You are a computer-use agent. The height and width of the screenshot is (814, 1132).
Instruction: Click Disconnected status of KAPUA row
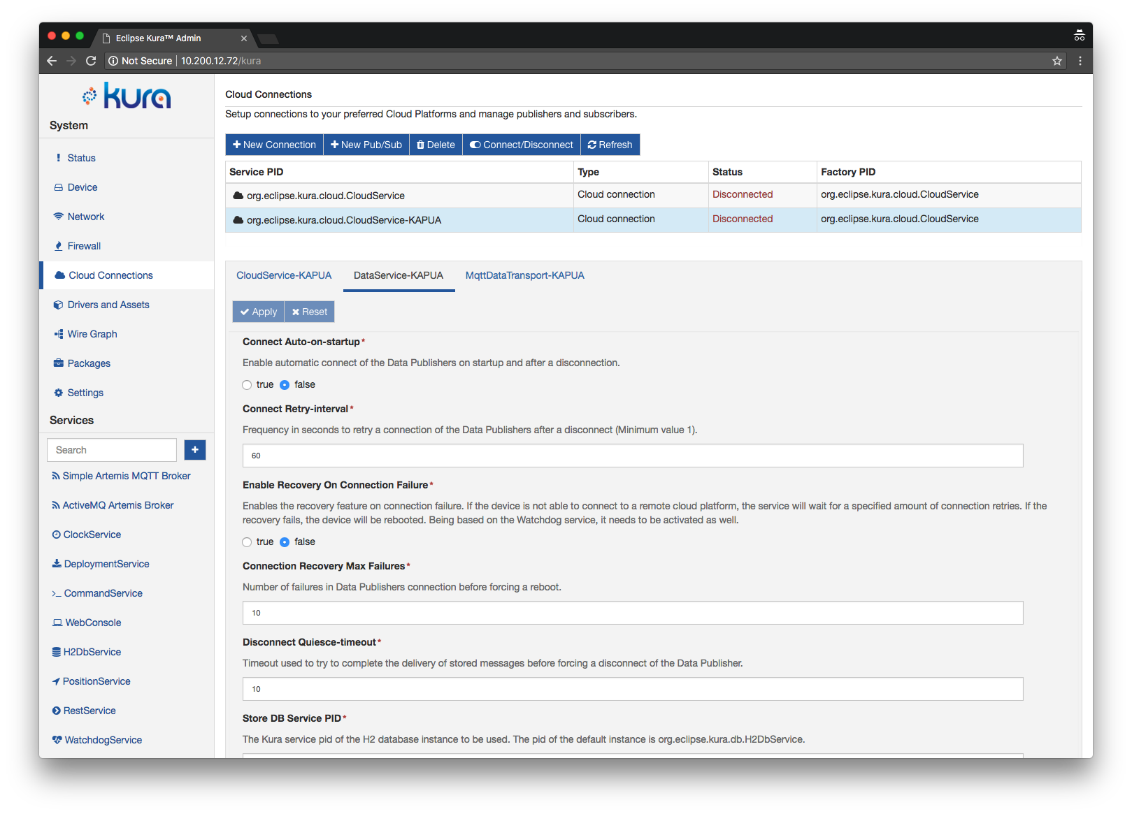[743, 219]
